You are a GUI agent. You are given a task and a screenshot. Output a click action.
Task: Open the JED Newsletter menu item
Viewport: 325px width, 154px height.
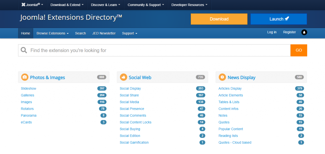(104, 33)
